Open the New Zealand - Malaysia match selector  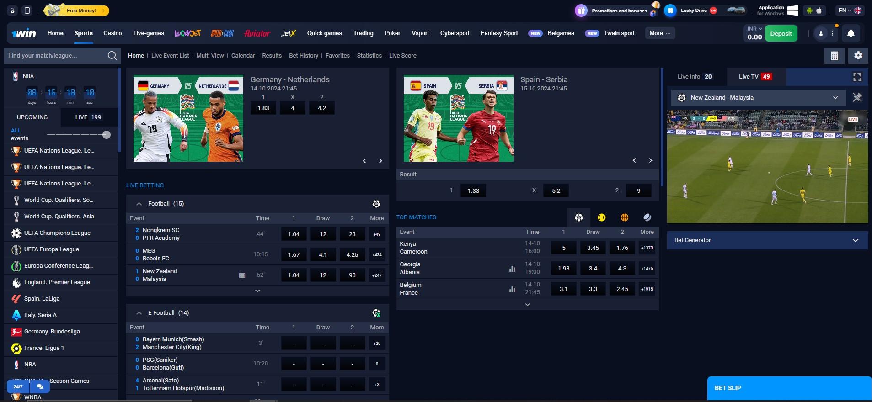758,98
